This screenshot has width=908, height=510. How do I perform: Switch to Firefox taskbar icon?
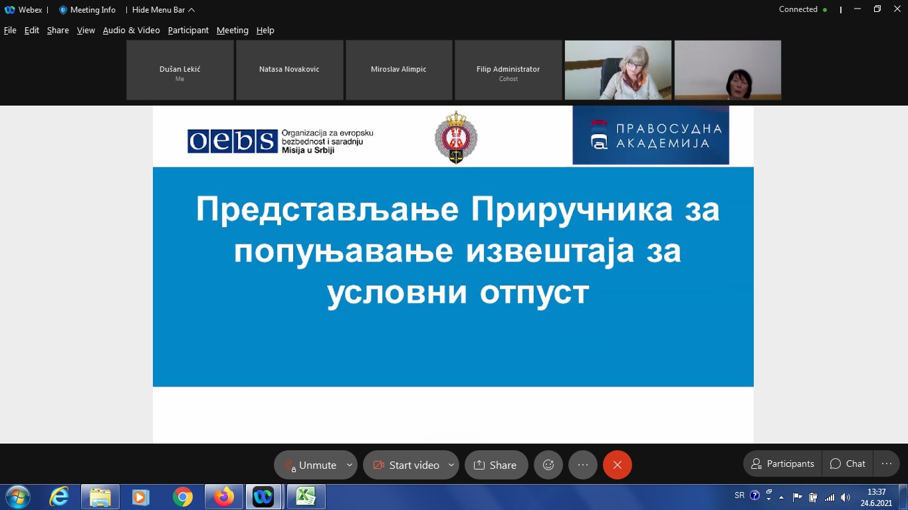point(224,497)
